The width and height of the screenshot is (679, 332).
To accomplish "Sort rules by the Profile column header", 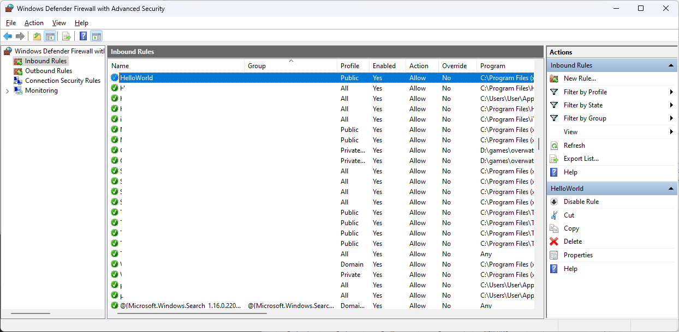I will click(353, 66).
